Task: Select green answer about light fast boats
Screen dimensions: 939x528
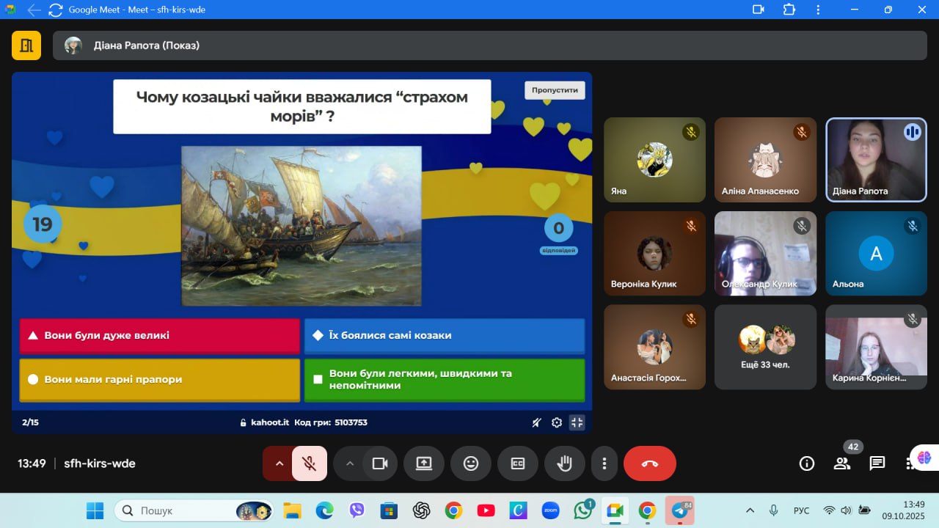Action: tap(445, 380)
